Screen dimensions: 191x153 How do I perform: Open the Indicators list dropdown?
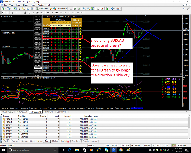(108, 9)
